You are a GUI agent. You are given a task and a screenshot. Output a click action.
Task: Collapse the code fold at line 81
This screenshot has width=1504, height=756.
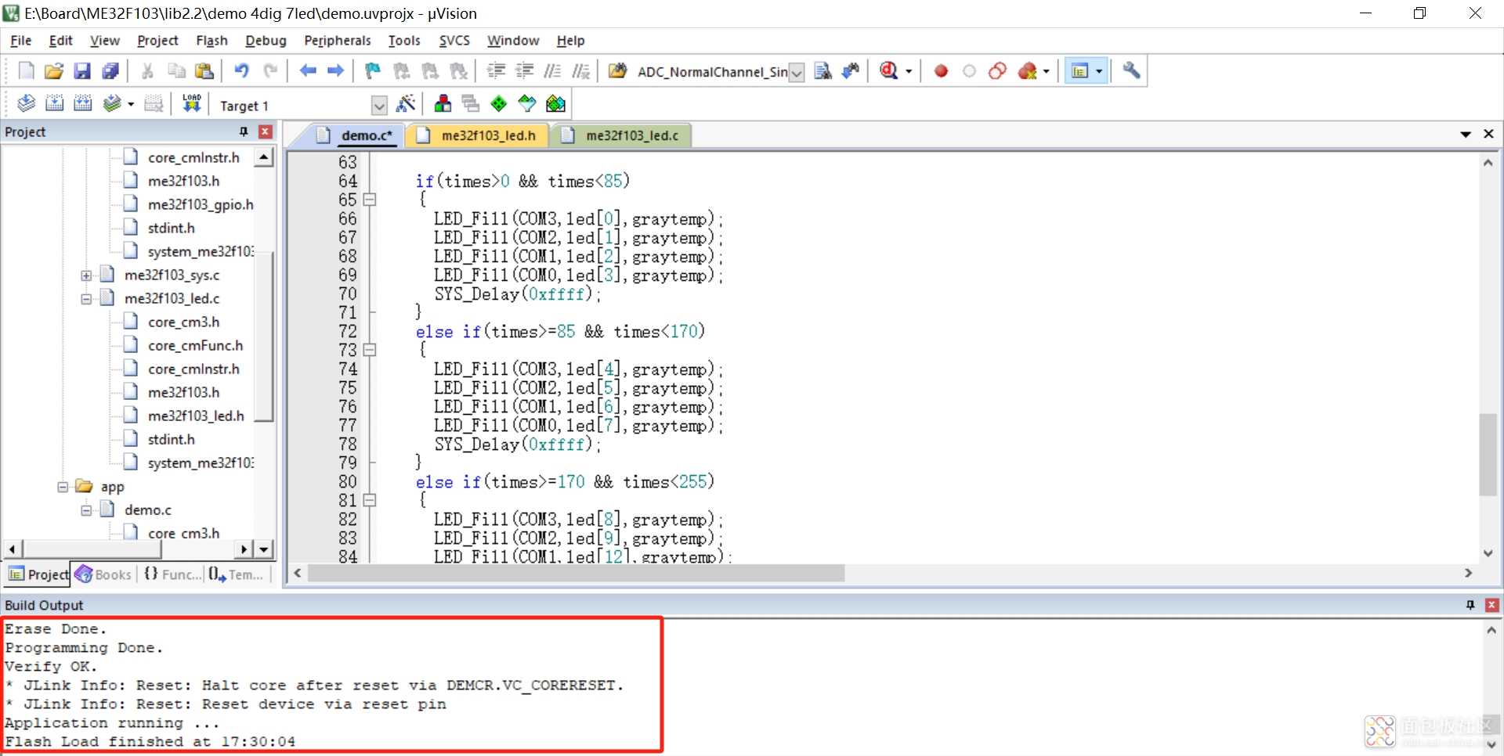pos(370,500)
